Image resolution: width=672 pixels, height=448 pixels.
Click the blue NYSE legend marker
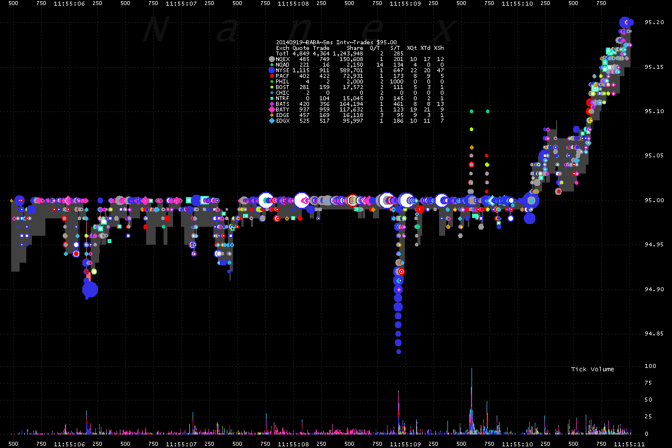272,70
